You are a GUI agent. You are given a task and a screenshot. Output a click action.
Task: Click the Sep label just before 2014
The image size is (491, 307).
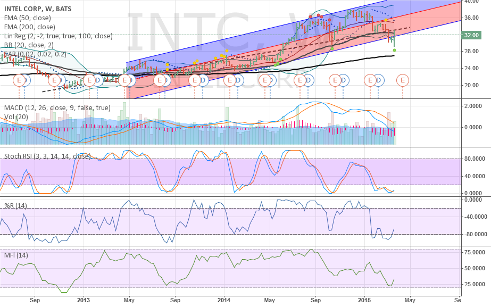176,300
